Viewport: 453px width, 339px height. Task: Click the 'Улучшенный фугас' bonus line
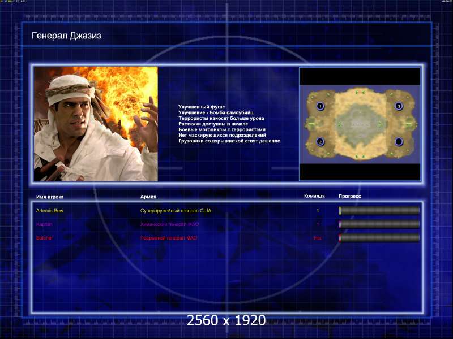pyautogui.click(x=202, y=107)
